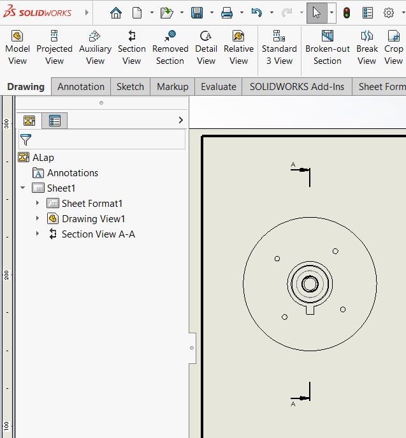Click the Home icon in the top toolbar
The image size is (406, 438).
(x=116, y=13)
